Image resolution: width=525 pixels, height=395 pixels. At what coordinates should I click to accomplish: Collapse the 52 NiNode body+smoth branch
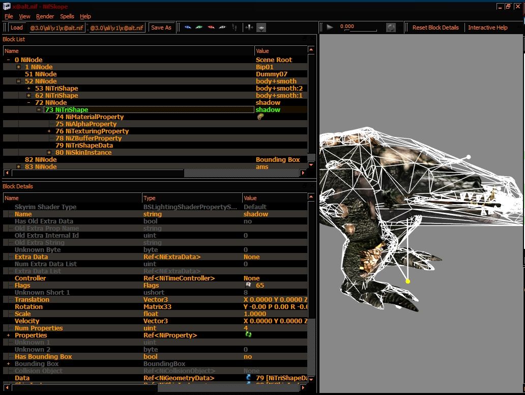tap(19, 81)
